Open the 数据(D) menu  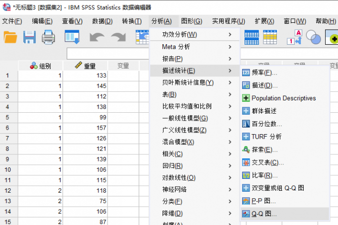click(x=102, y=21)
